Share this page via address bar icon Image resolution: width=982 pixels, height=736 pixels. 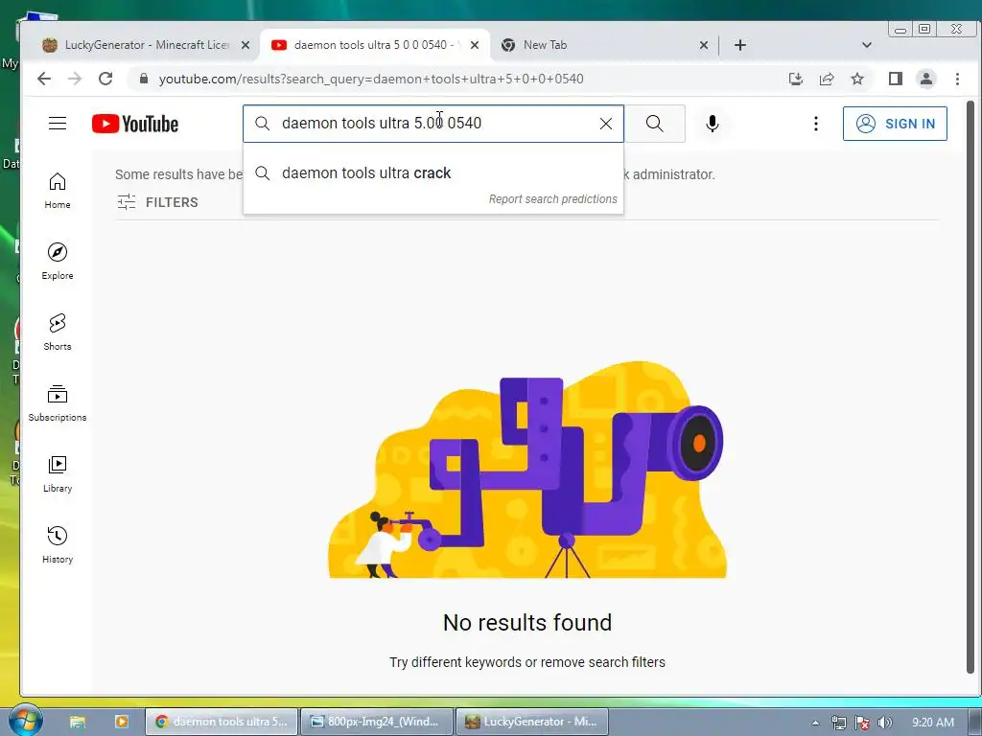[x=827, y=79]
